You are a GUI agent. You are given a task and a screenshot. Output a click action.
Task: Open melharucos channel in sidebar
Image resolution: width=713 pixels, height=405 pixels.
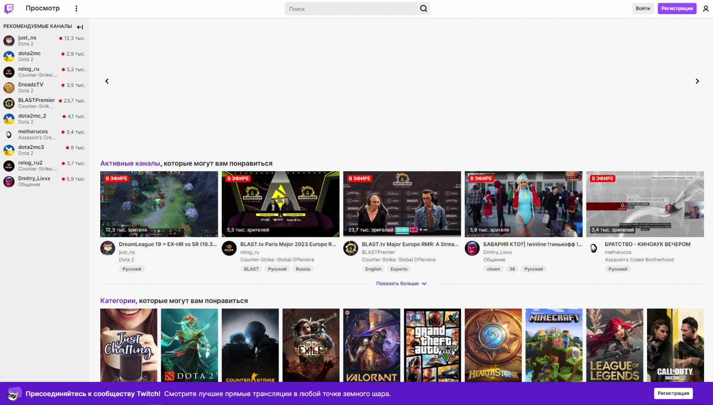[x=33, y=132]
